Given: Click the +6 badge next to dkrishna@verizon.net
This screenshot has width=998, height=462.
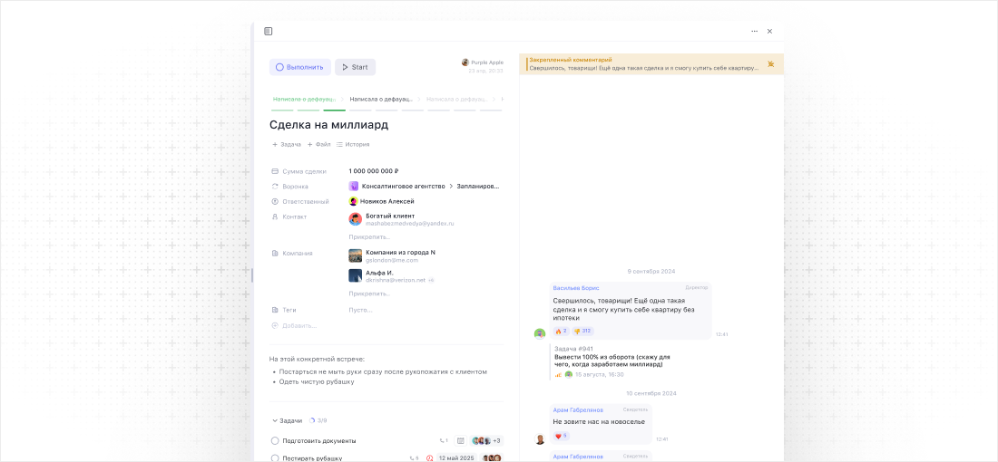Looking at the screenshot, I should [431, 280].
